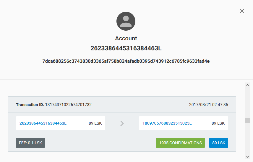Click the scrollbar up arrow
This screenshot has width=253, height=162.
[247, 85]
